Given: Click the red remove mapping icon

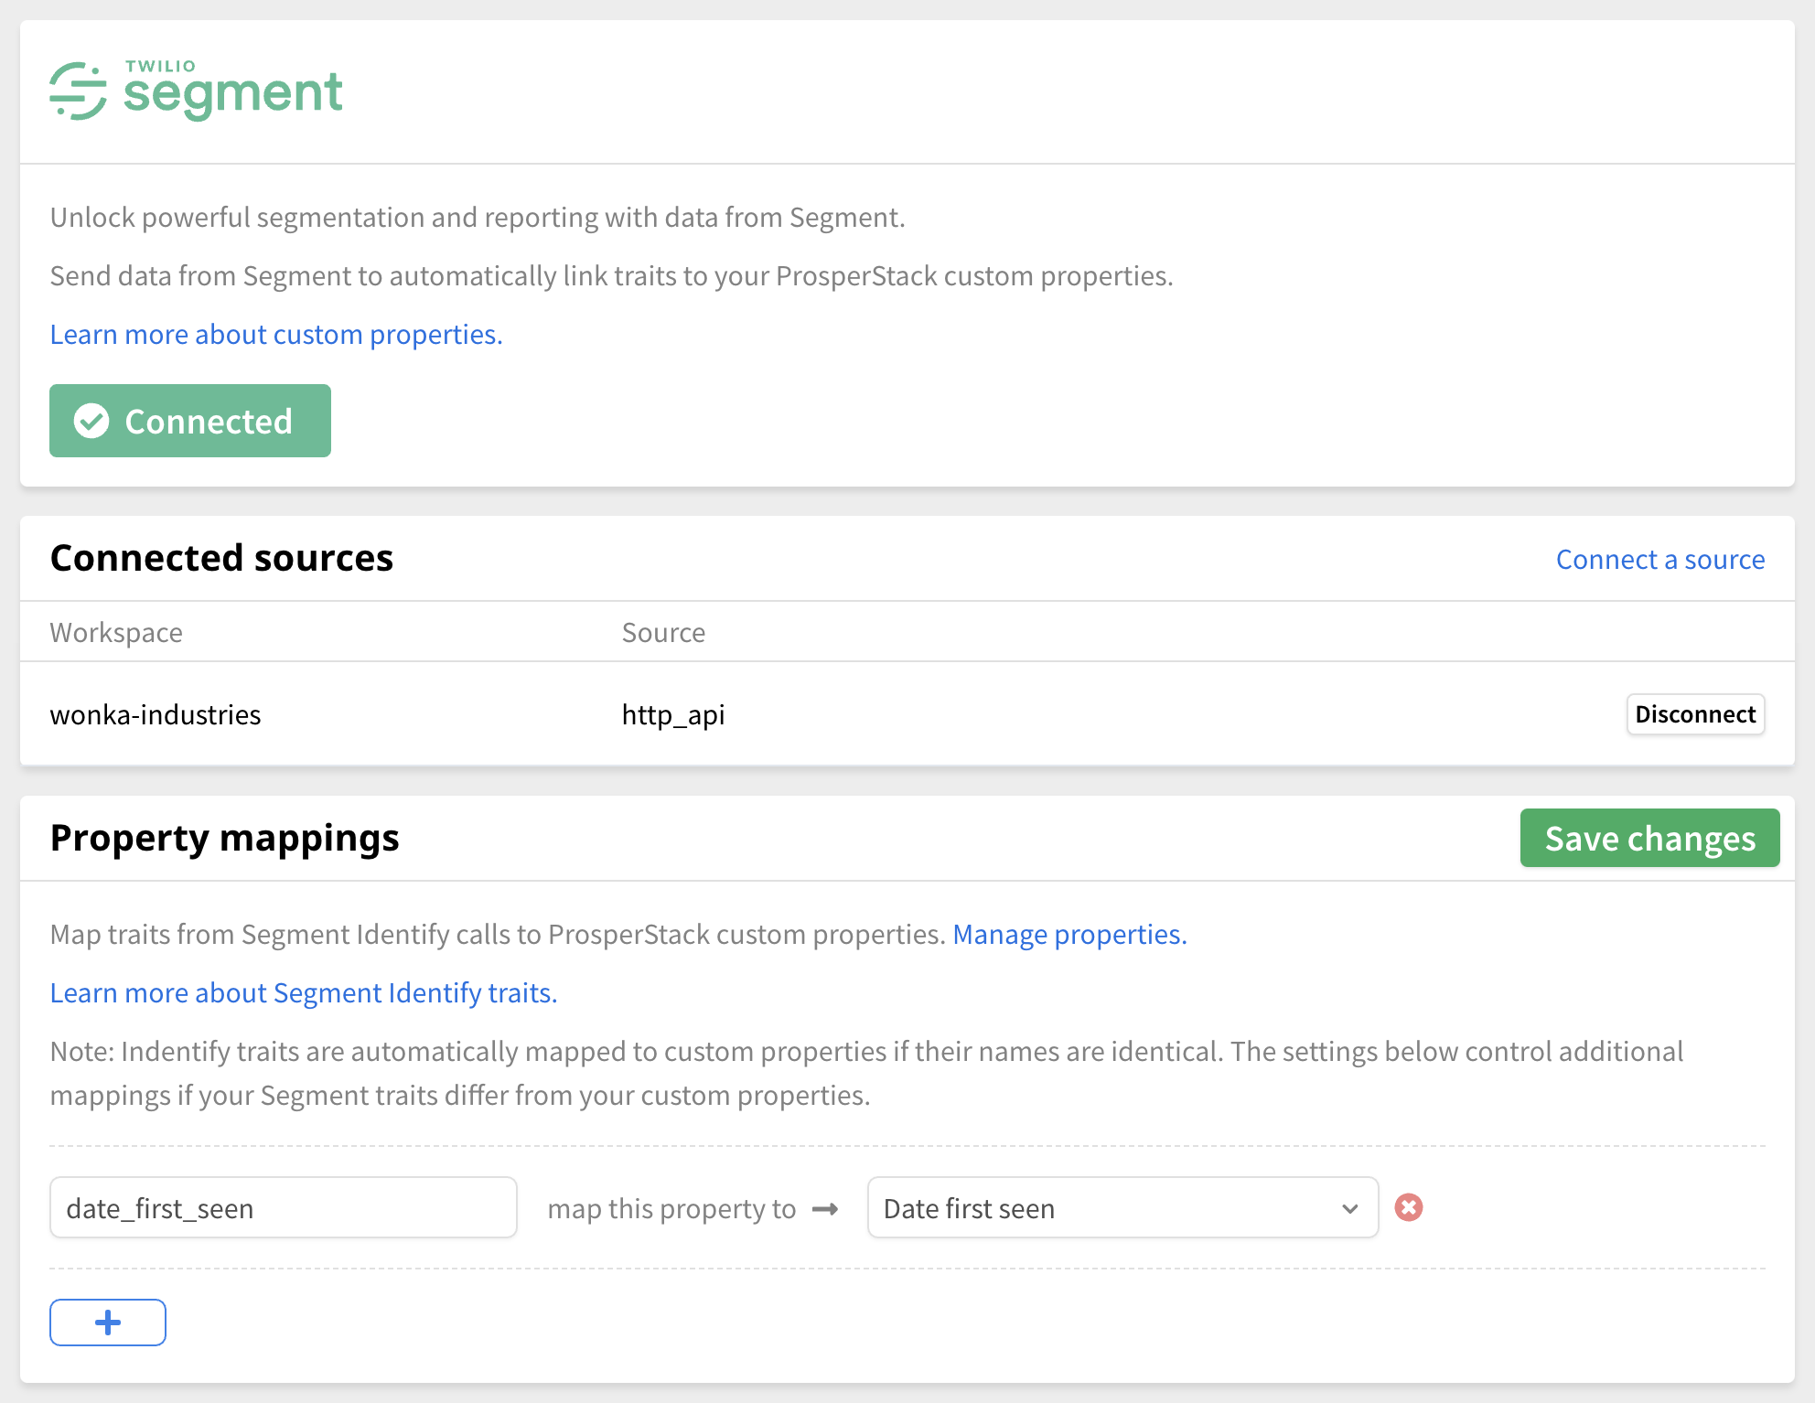Looking at the screenshot, I should click(1408, 1207).
